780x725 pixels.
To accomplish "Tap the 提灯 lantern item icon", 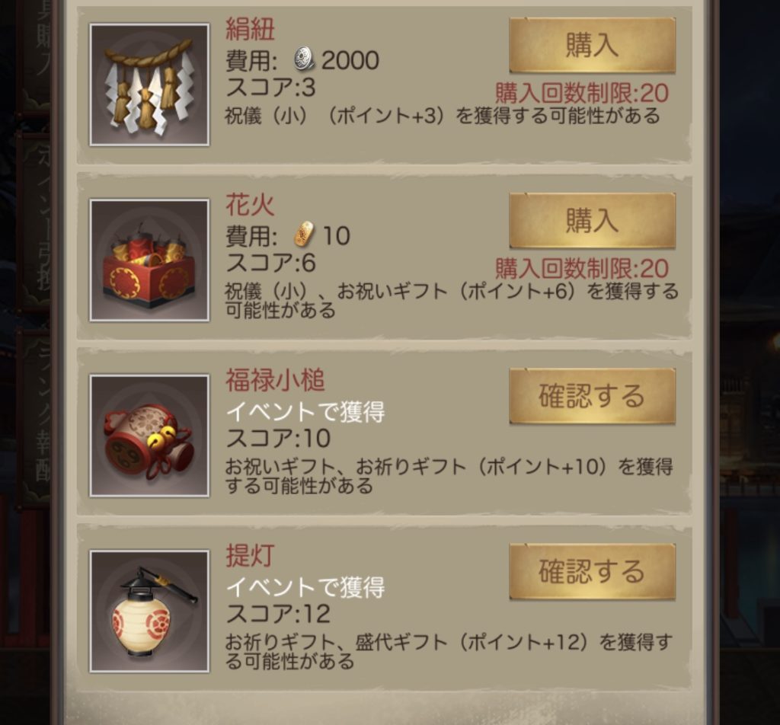I will click(149, 611).
